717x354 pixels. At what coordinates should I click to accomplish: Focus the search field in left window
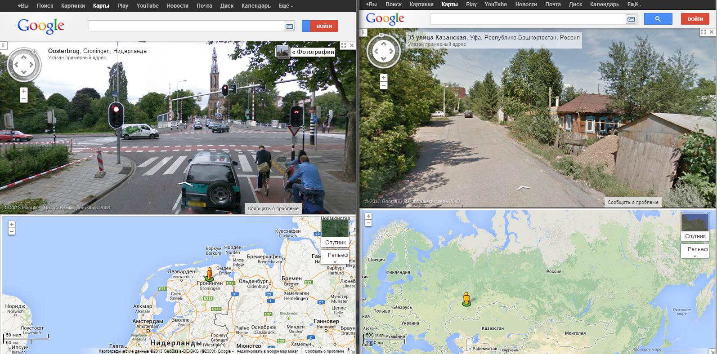187,26
